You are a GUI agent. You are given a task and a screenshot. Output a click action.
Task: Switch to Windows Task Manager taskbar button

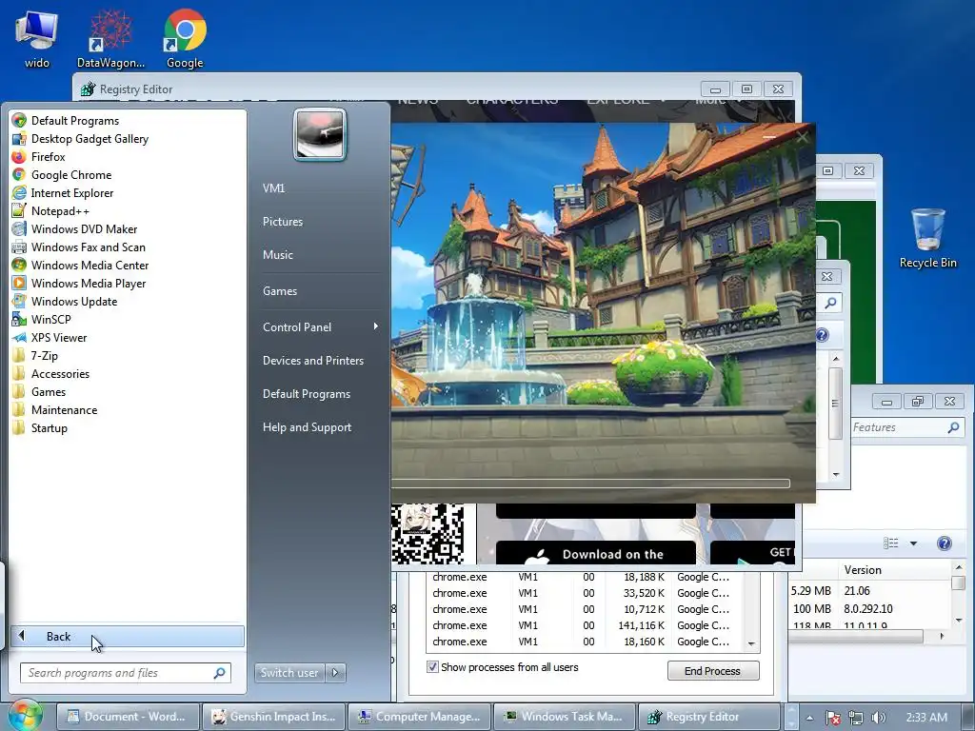566,717
